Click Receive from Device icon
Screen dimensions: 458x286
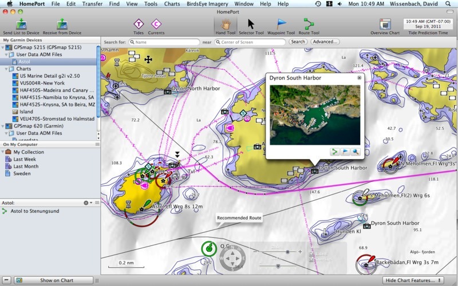62,24
